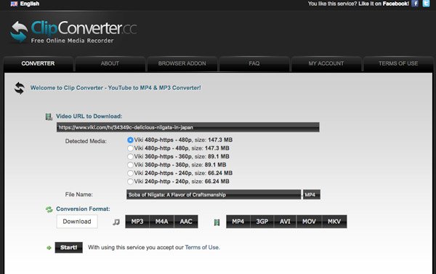This screenshot has width=436, height=274.
Task: Select Viki 240p-https 66.24 MB option
Action: pyautogui.click(x=130, y=173)
